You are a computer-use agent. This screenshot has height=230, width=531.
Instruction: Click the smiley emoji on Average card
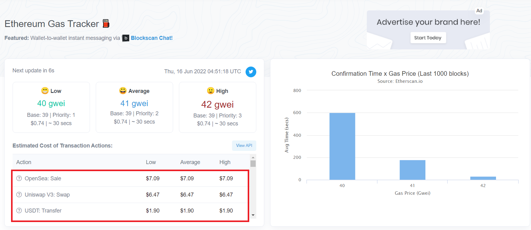pyautogui.click(x=123, y=91)
